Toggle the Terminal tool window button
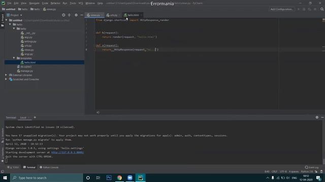 tap(29, 167)
